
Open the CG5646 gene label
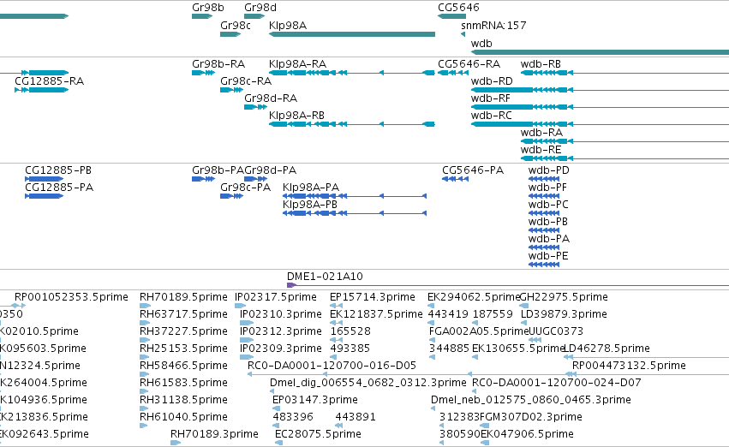point(458,8)
